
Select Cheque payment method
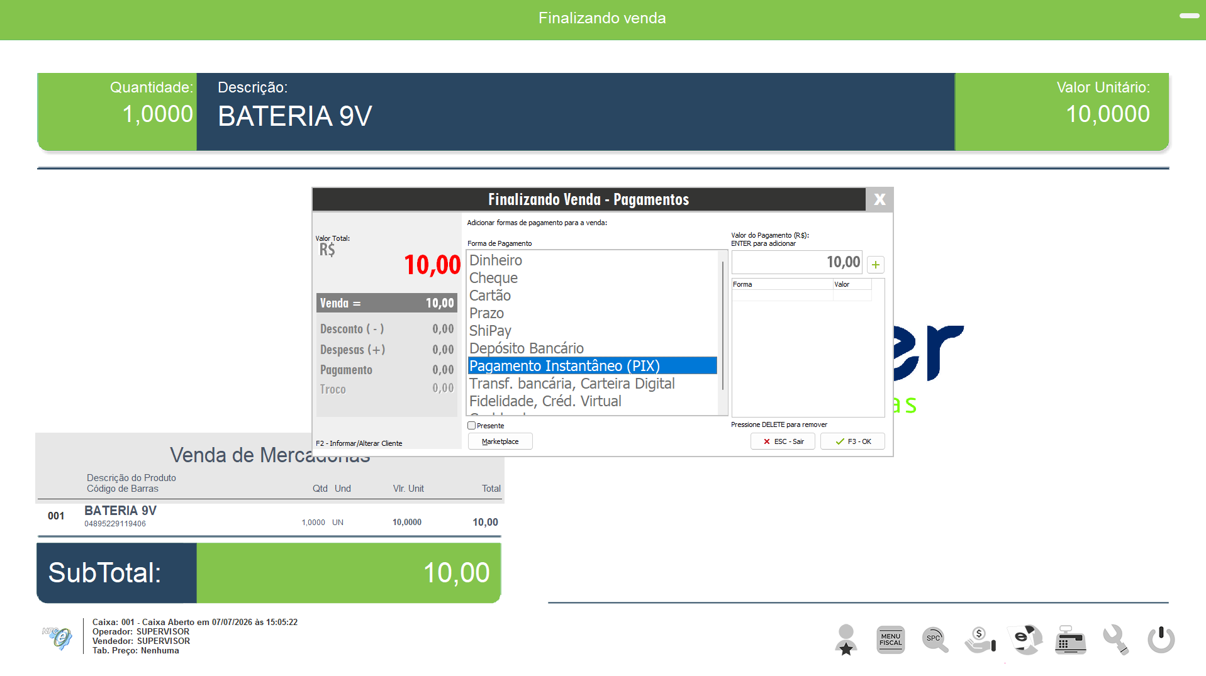592,278
